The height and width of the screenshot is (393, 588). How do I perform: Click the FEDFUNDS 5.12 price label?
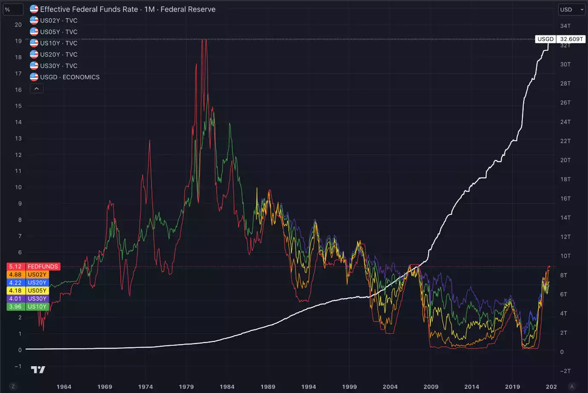(x=33, y=267)
